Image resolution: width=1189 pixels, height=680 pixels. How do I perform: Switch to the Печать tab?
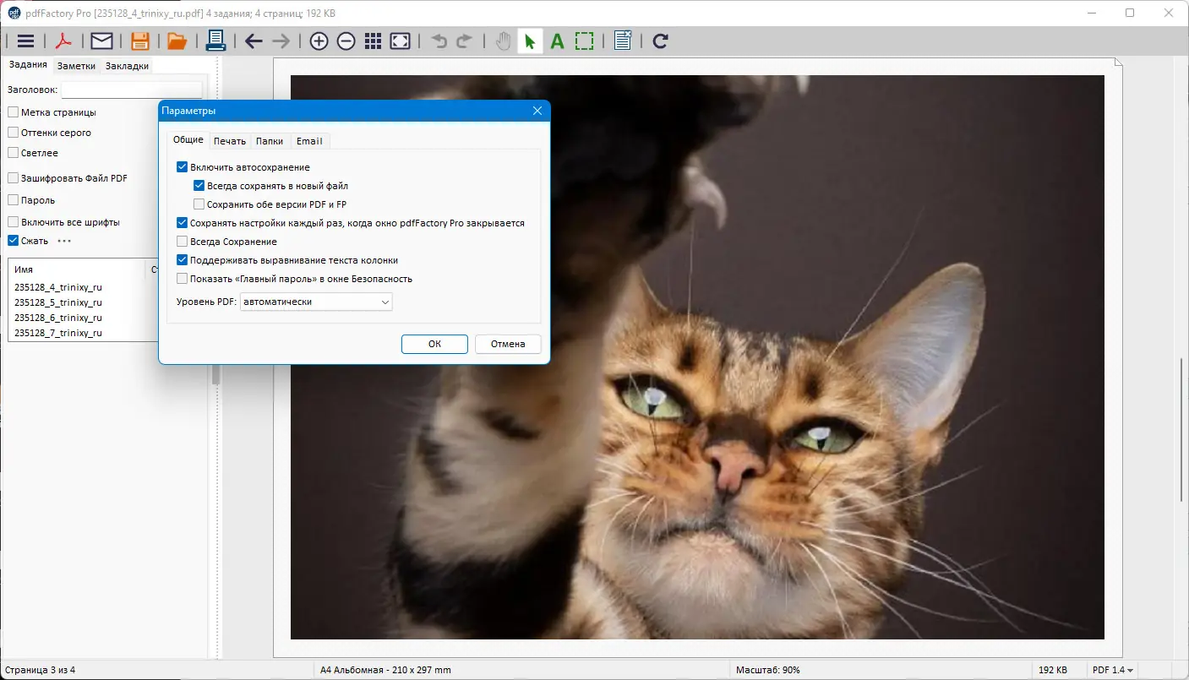click(229, 141)
